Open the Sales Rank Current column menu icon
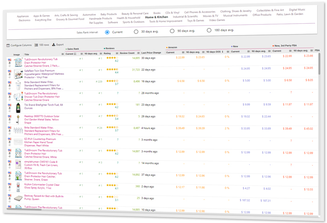Viewport: 327px width, 223px height. [x=82, y=54]
